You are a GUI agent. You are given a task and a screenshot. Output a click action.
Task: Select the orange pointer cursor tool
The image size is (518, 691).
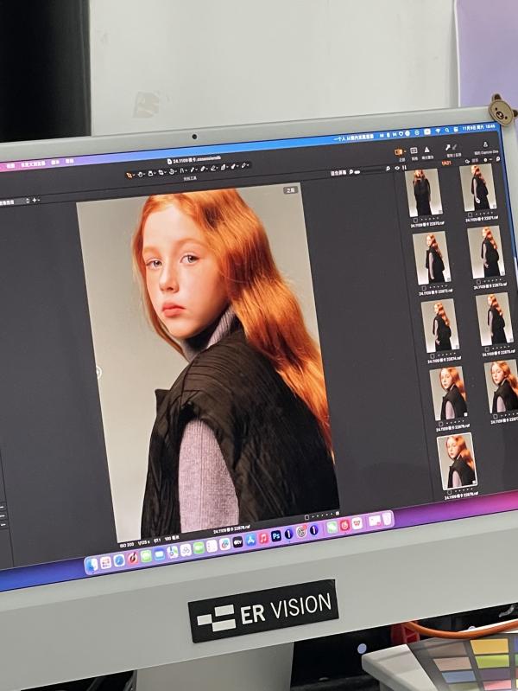click(129, 174)
